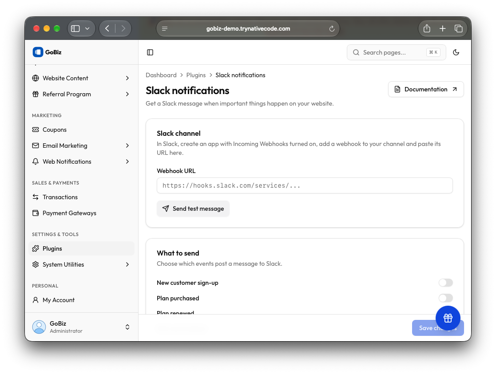Click the search magnifier icon
The height and width of the screenshot is (374, 496).
click(356, 52)
